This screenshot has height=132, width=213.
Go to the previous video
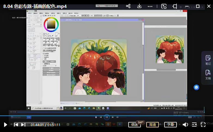16,125
